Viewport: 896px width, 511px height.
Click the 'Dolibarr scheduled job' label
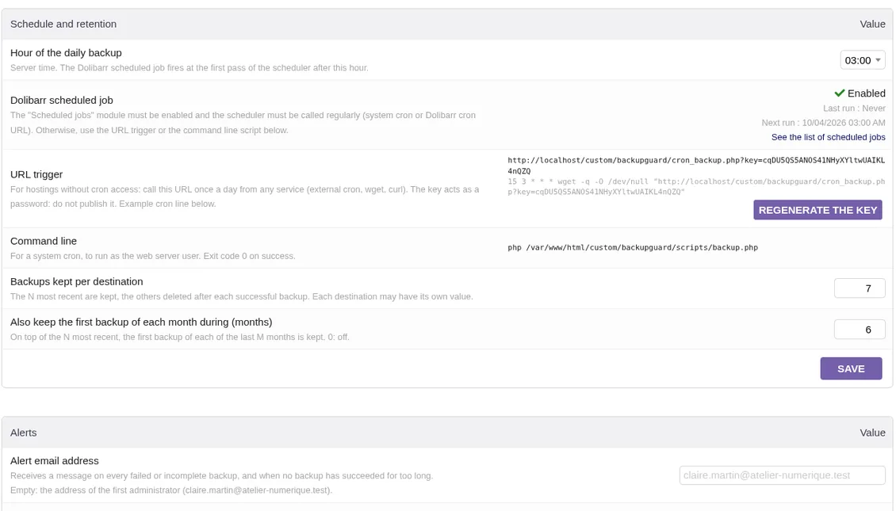pos(62,101)
